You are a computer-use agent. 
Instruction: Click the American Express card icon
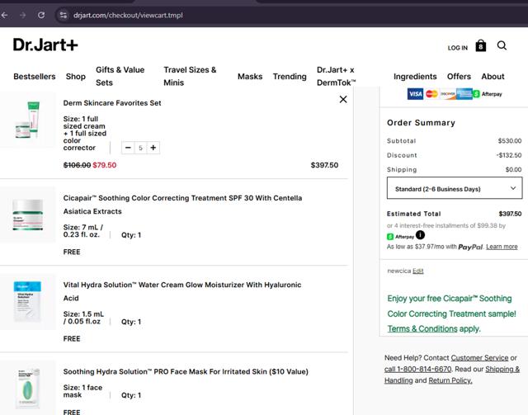[x=464, y=94]
